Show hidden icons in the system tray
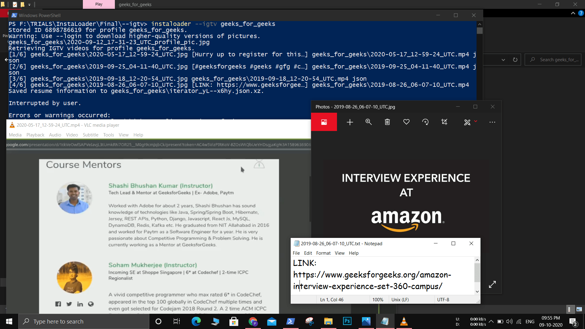585x329 pixels. click(491, 321)
